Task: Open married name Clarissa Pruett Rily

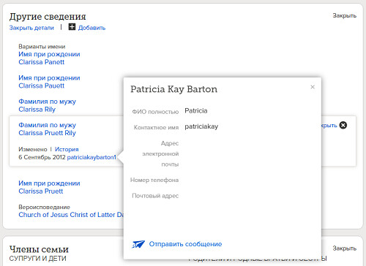Action: pyautogui.click(x=48, y=133)
